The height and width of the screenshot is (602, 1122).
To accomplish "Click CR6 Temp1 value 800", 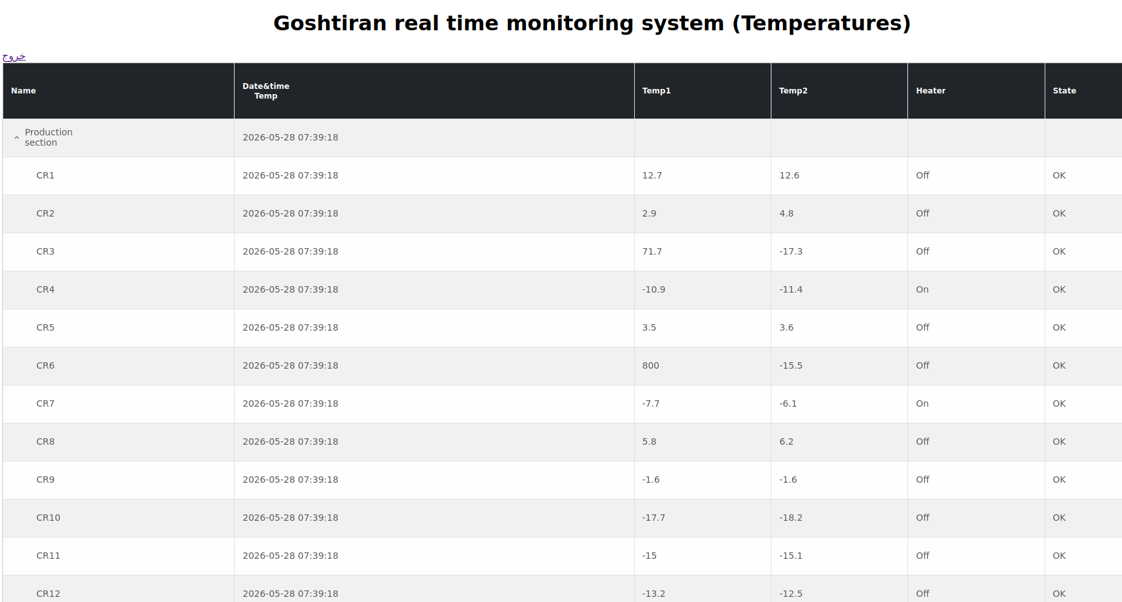I will coord(650,365).
